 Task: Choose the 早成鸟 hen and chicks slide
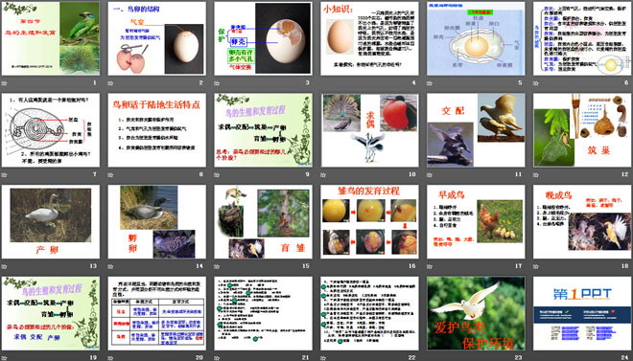coord(476,221)
